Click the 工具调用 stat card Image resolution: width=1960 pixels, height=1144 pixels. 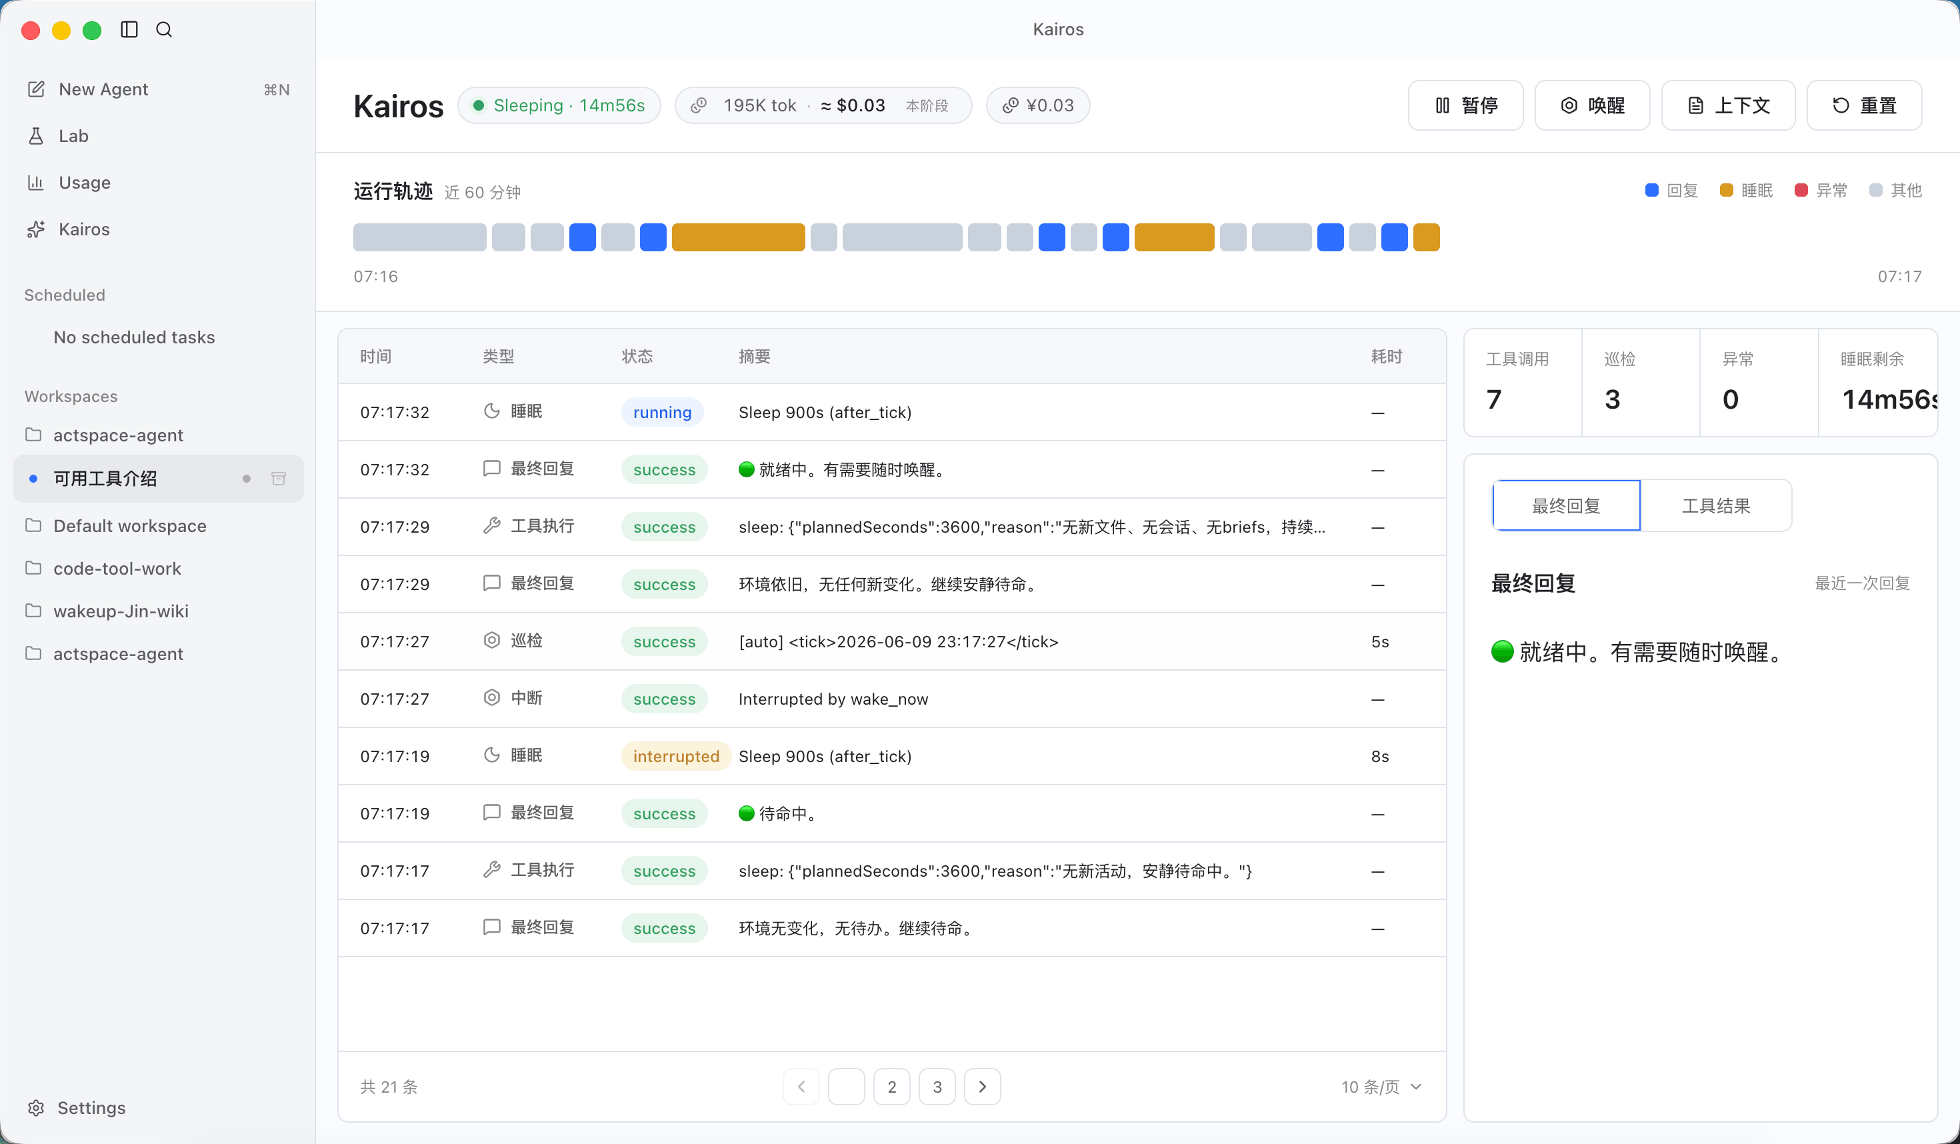pos(1523,383)
